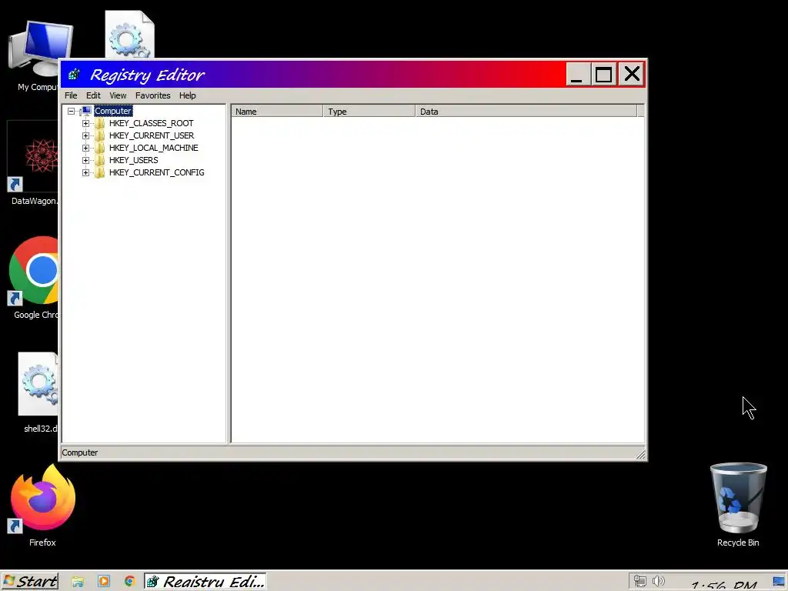788x591 pixels.
Task: Click the taskbar clock
Action: (723, 584)
